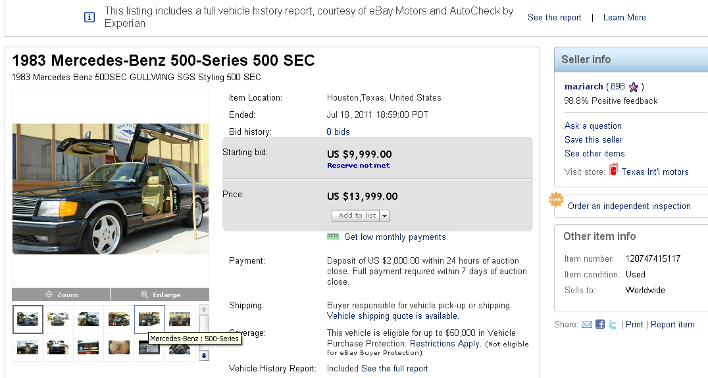
Task: Click the Zoom image button
Action: pyautogui.click(x=61, y=295)
